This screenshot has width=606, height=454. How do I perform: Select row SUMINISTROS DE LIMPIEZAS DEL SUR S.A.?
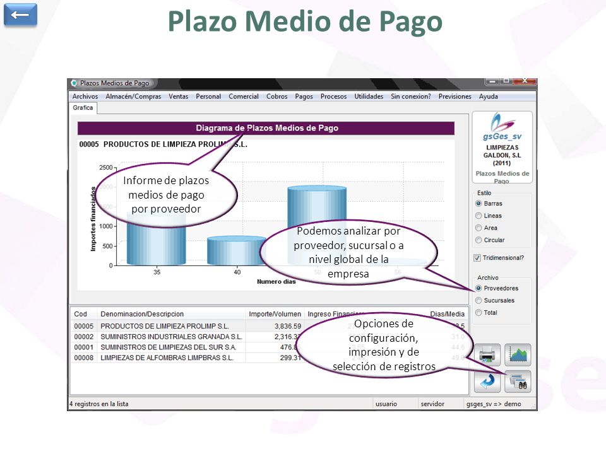[270, 347]
